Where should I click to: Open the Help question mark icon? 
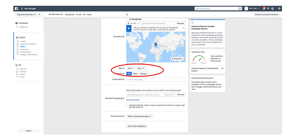[279, 8]
